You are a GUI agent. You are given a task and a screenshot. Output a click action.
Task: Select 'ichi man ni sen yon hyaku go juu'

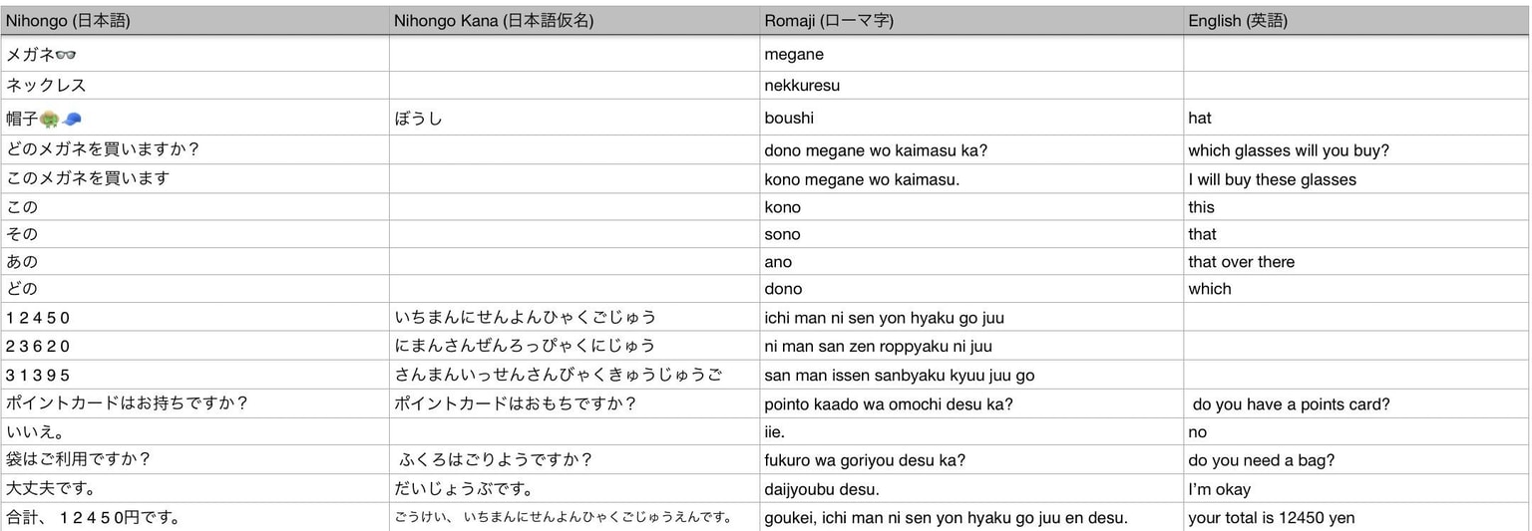coord(971,317)
